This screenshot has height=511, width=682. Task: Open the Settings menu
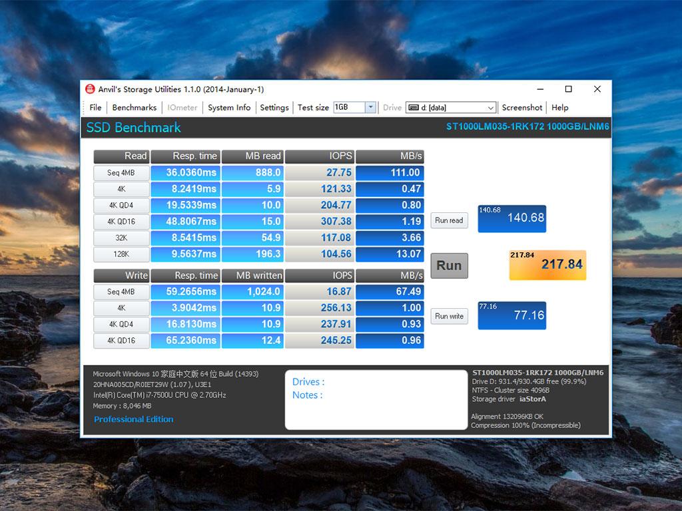tap(274, 107)
